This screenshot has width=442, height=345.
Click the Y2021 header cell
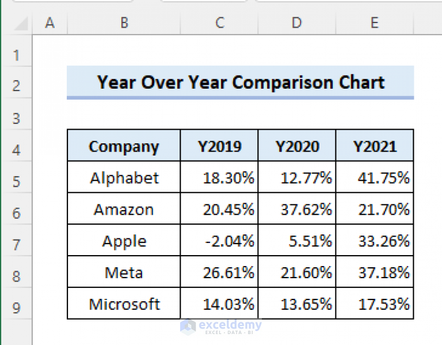tap(375, 146)
